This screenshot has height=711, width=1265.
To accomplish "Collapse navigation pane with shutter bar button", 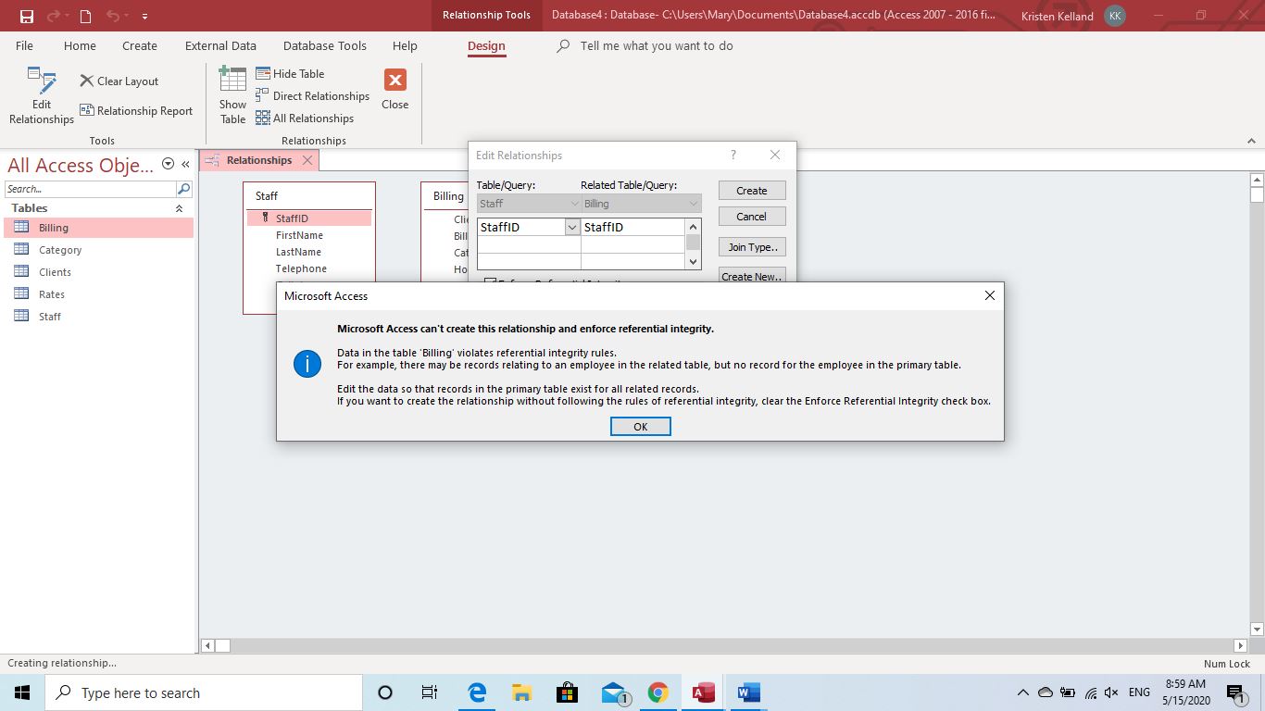I will tap(185, 164).
